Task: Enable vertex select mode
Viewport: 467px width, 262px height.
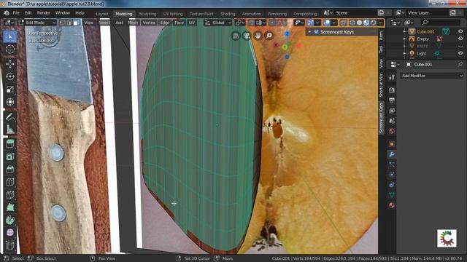Action: pyautogui.click(x=62, y=23)
